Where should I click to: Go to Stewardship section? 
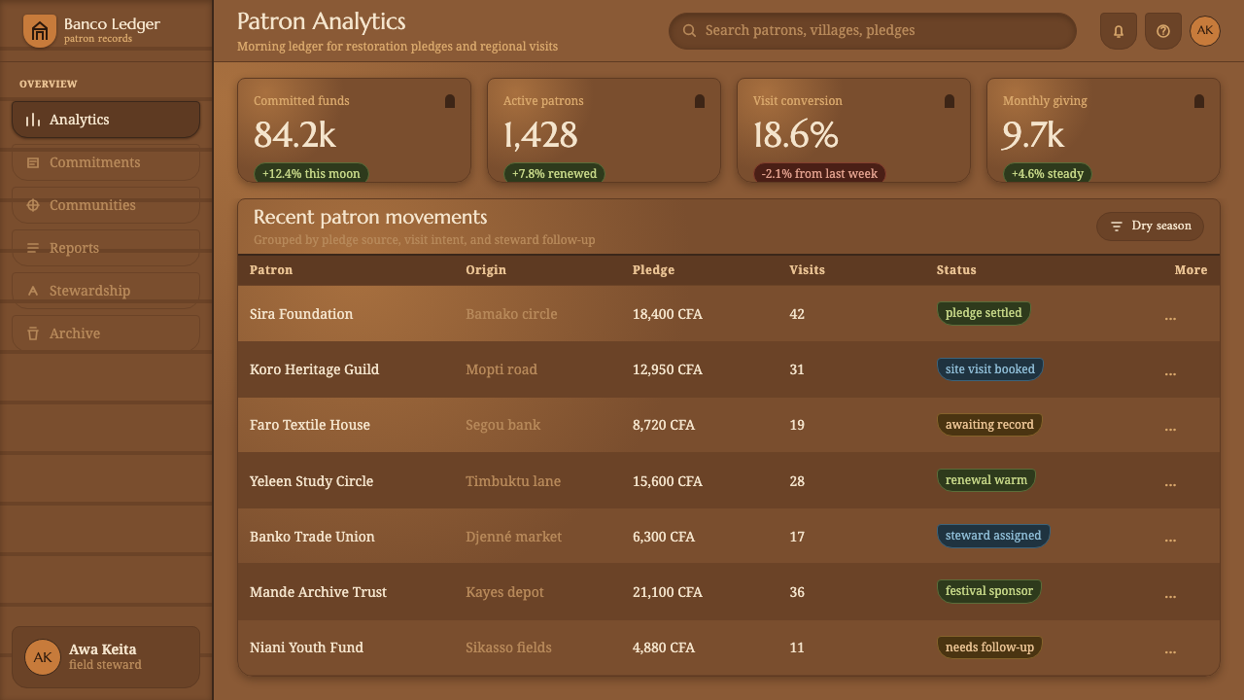(x=106, y=291)
